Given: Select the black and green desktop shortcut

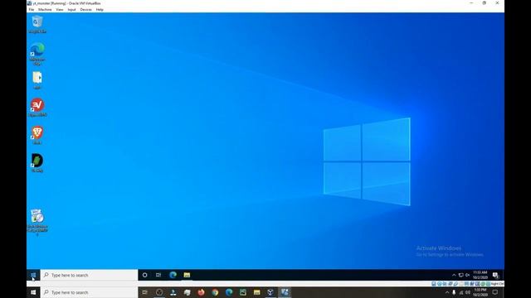Looking at the screenshot, I should (37, 162).
